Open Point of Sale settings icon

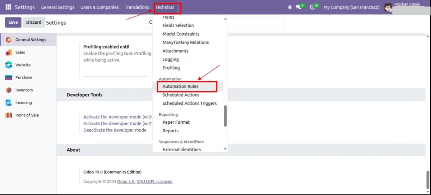click(x=9, y=115)
